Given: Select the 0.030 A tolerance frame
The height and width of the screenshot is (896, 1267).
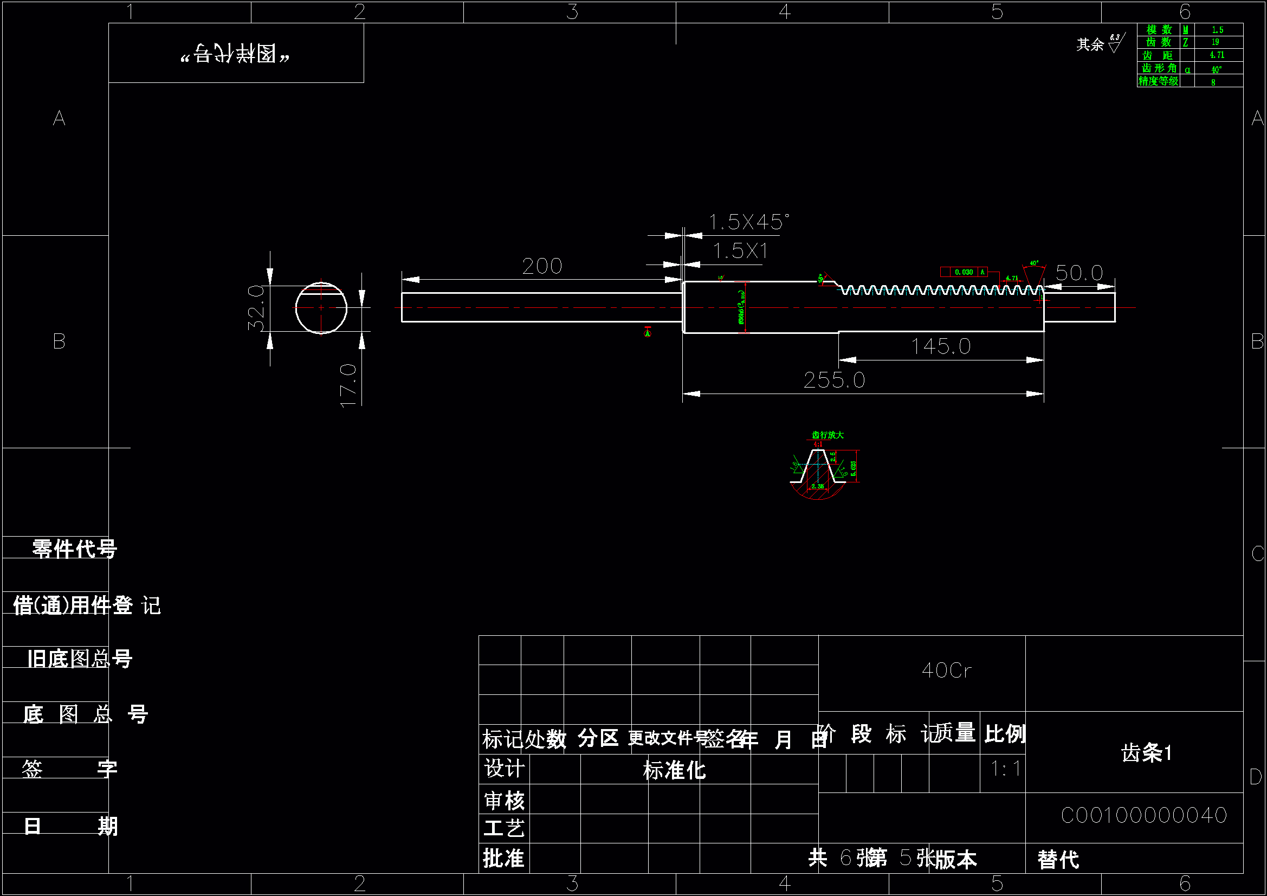Looking at the screenshot, I should point(964,272).
